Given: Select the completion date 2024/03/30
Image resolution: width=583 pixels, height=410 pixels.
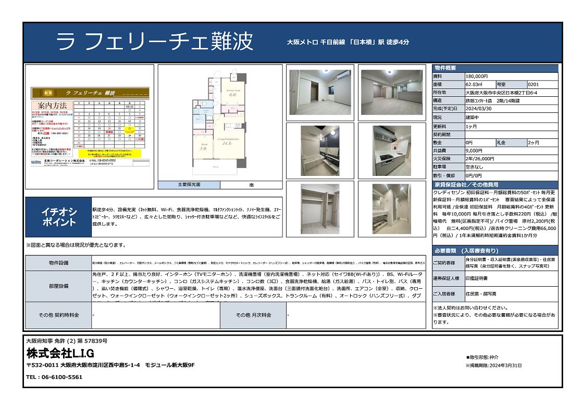Looking at the screenshot, I should coord(478,109).
